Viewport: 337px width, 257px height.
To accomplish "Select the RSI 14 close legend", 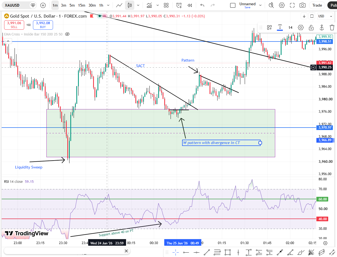I will tap(13, 181).
